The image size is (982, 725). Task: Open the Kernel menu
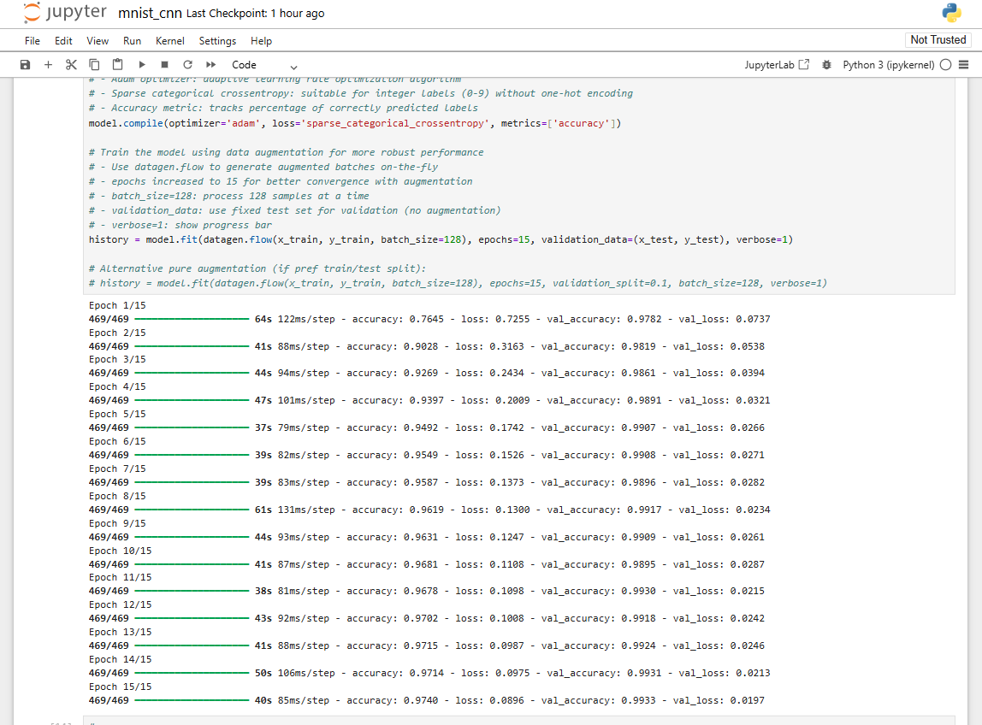coord(169,41)
